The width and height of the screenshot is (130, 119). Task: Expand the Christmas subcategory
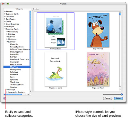[7, 39]
